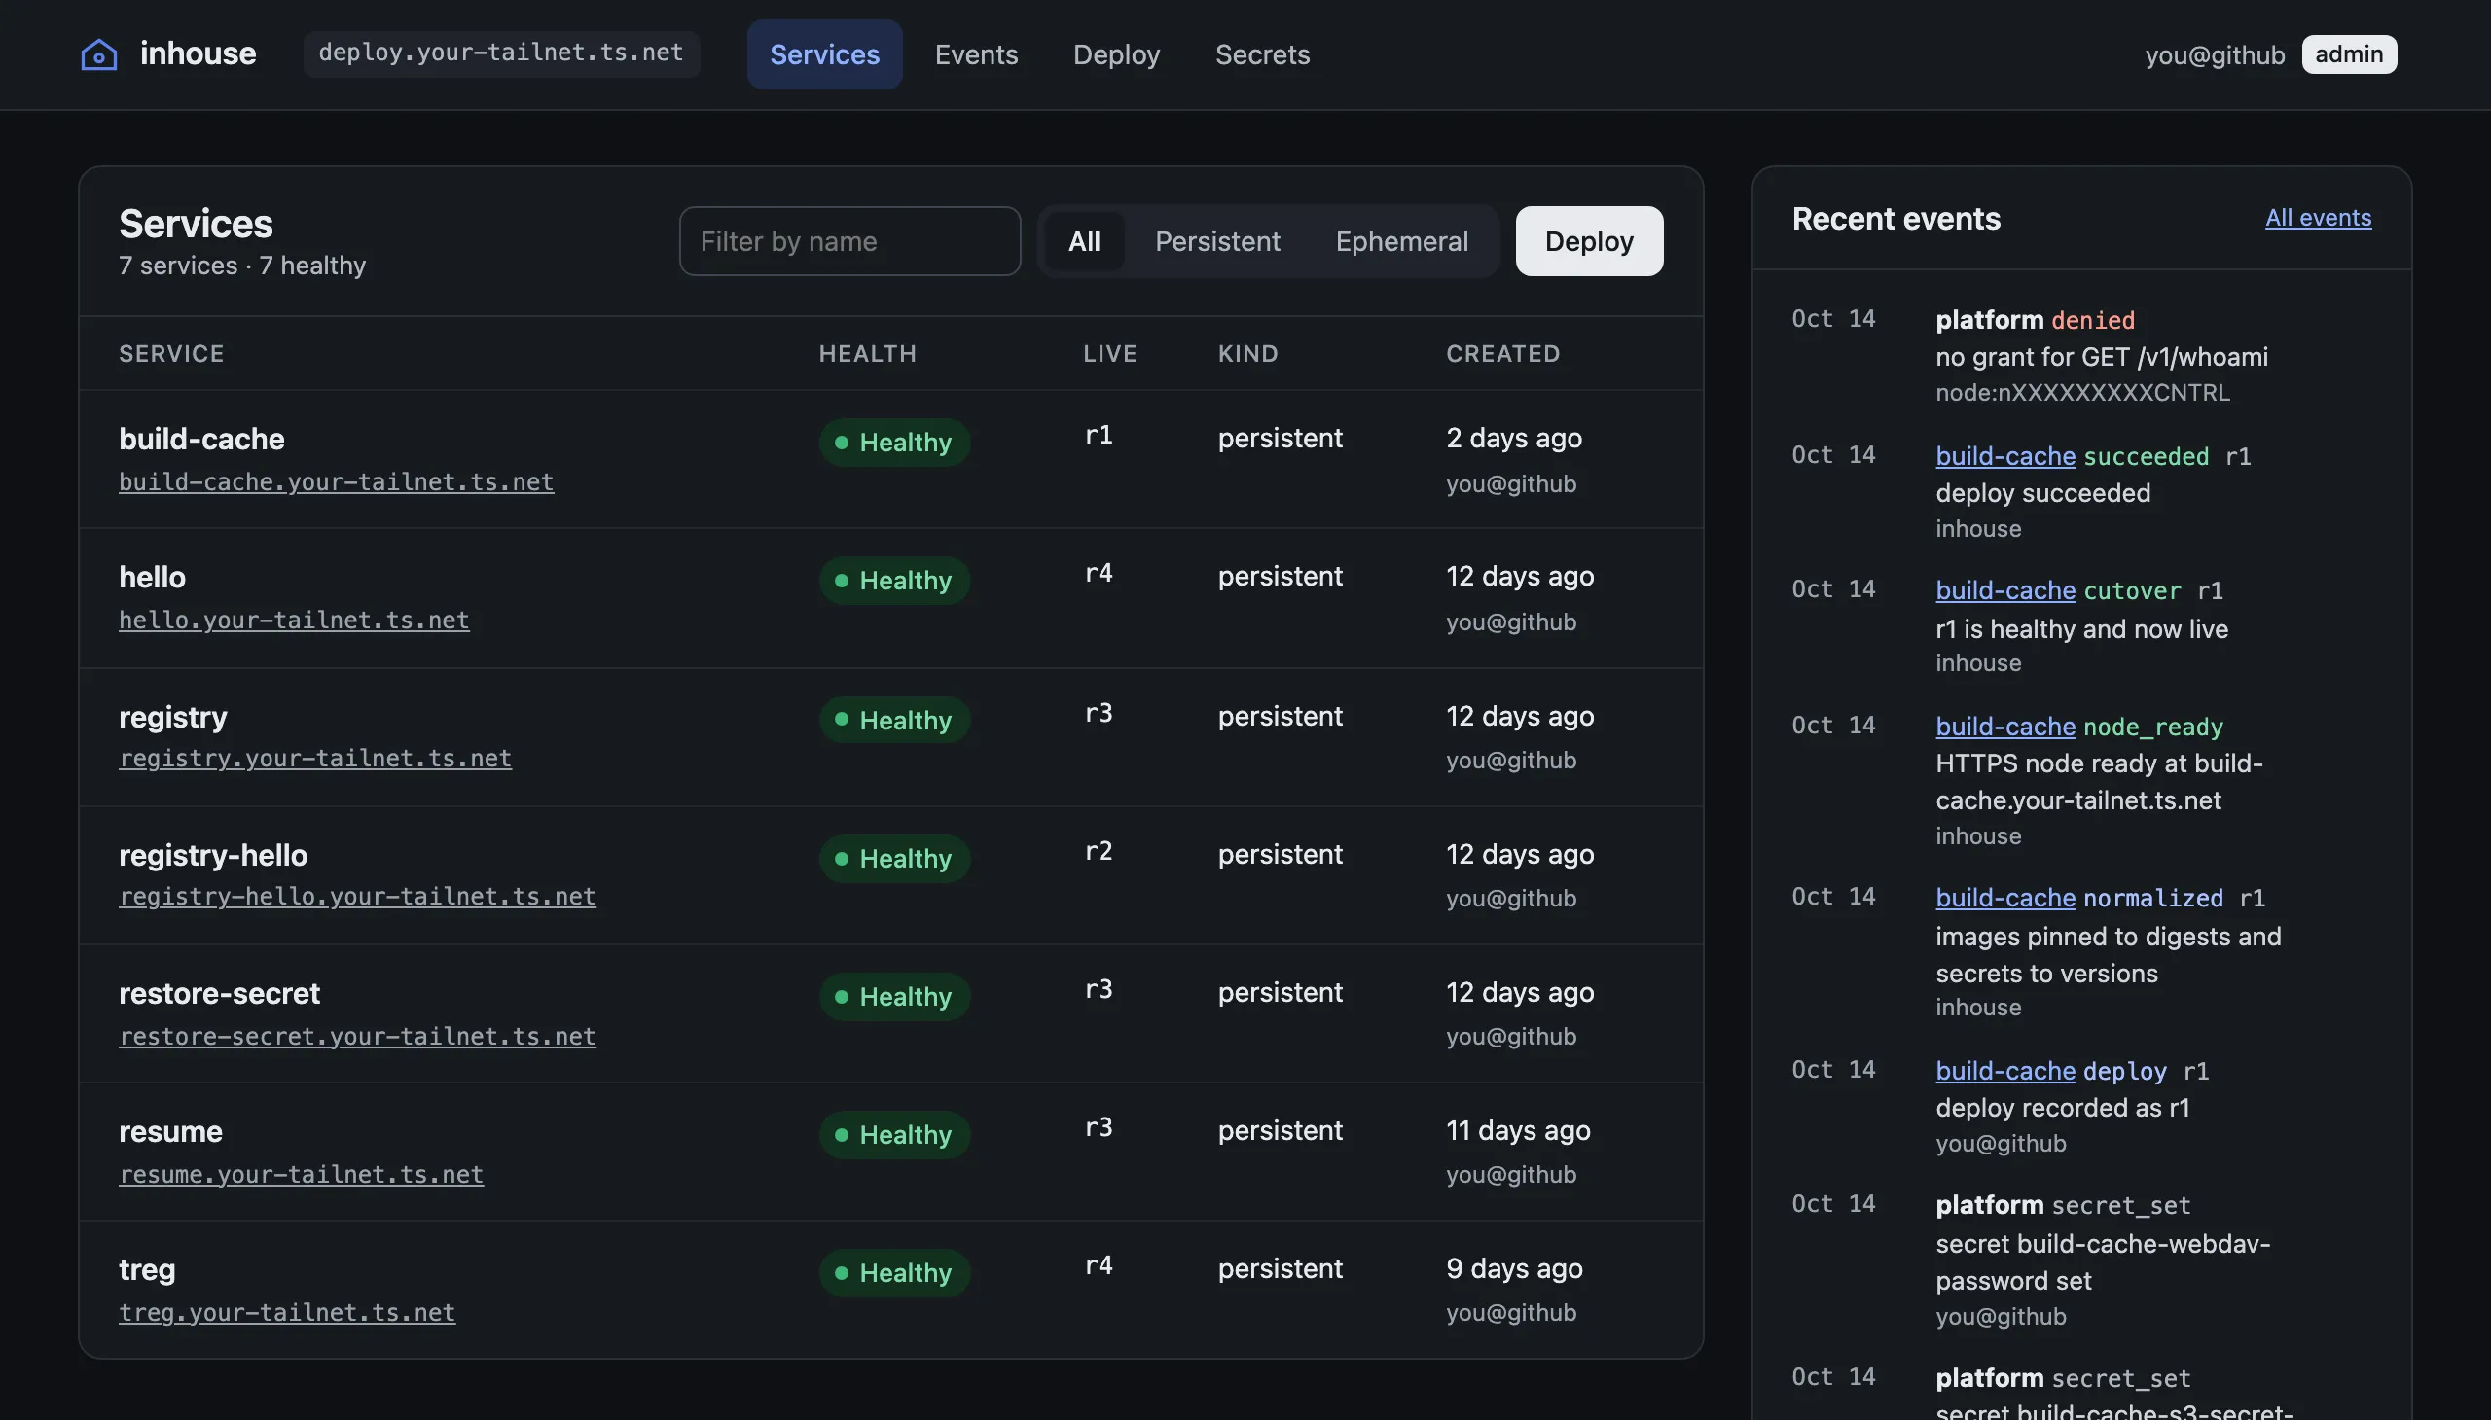
Task: Click the you@github account label
Action: pos(2215,55)
